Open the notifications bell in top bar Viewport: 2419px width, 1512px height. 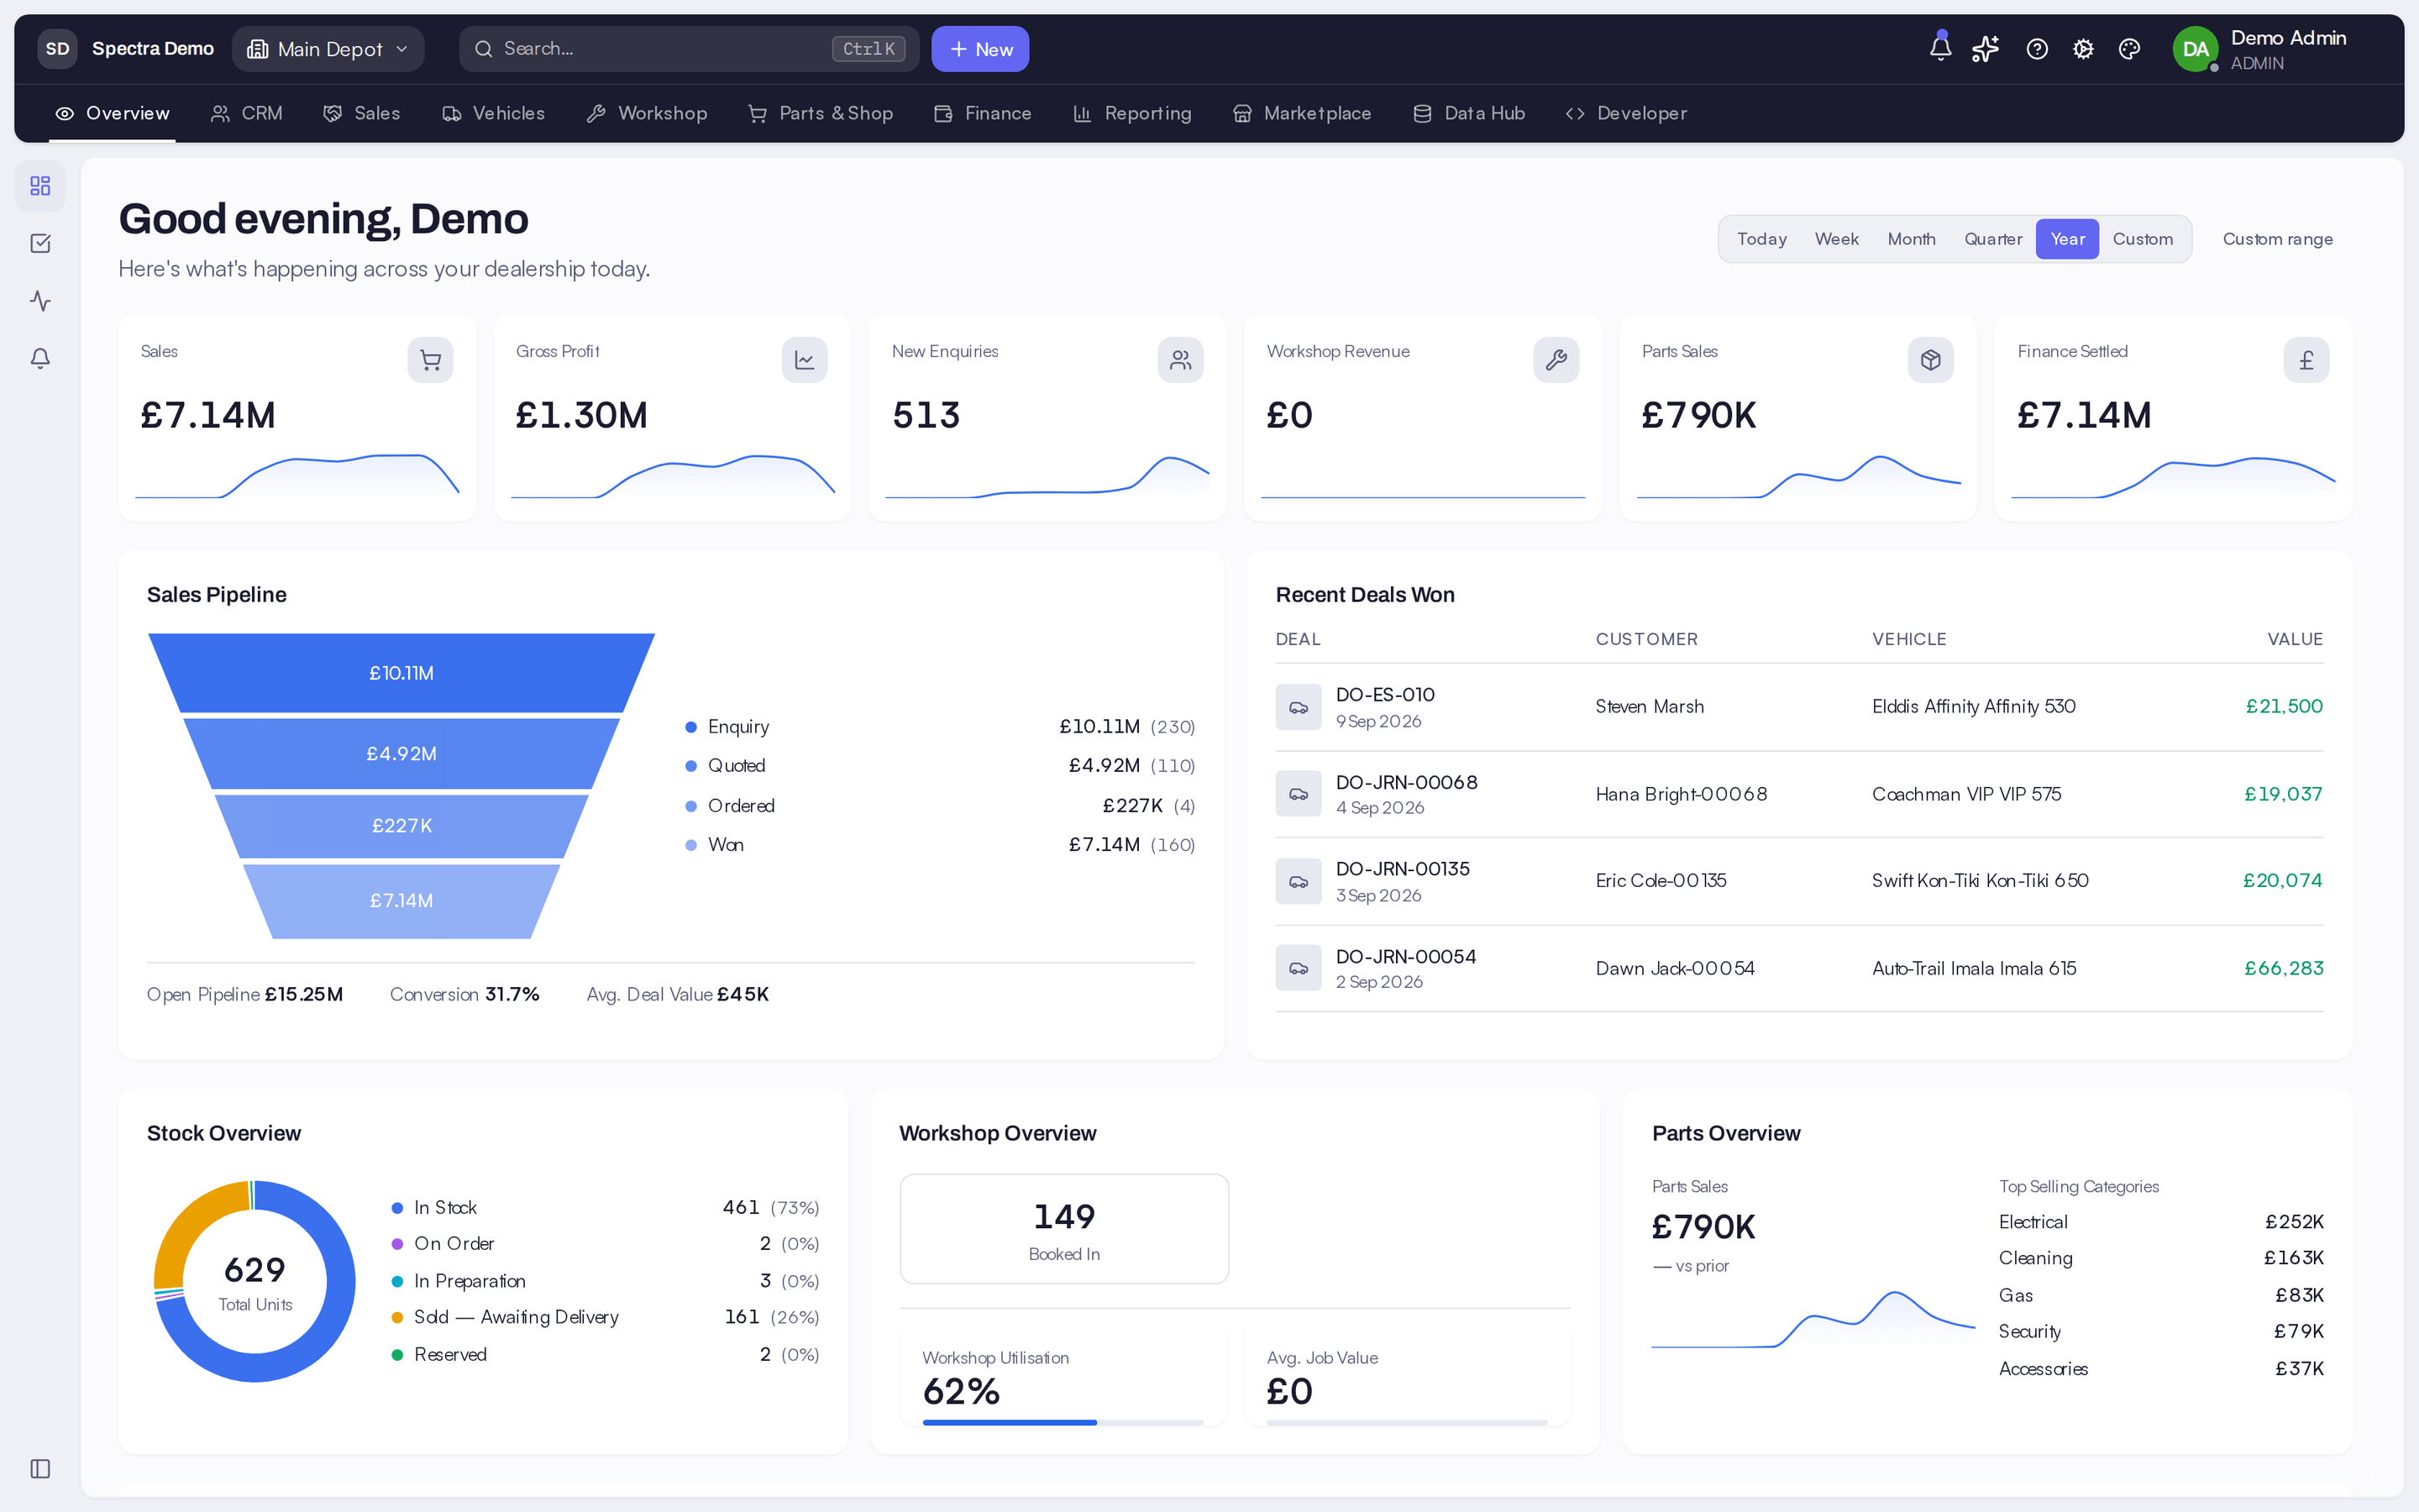[1940, 48]
